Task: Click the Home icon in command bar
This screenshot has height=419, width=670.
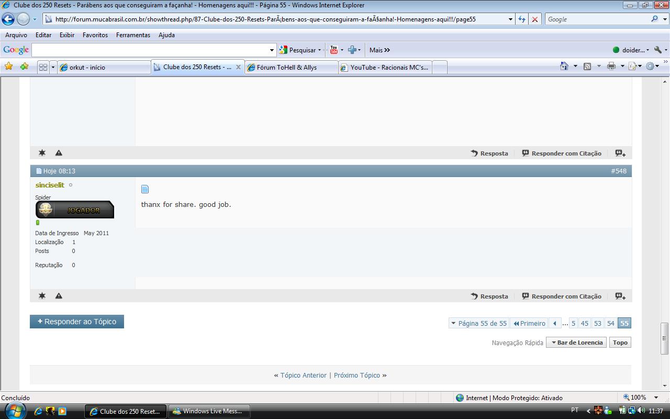Action: (564, 67)
